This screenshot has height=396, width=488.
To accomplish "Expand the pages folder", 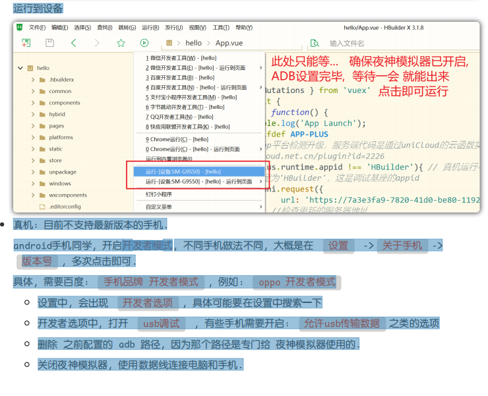I will pyautogui.click(x=33, y=126).
